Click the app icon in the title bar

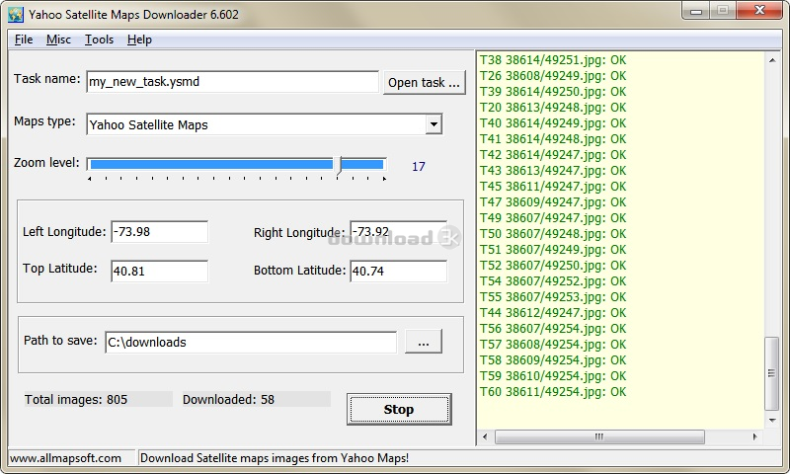(x=16, y=14)
